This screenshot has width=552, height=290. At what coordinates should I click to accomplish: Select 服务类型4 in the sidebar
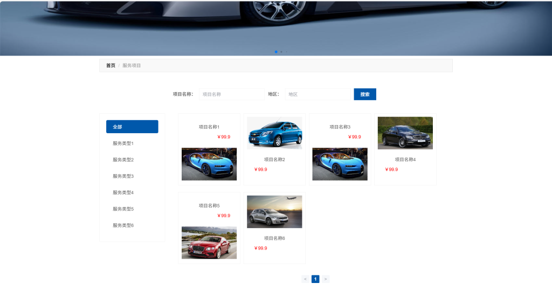[x=123, y=192]
